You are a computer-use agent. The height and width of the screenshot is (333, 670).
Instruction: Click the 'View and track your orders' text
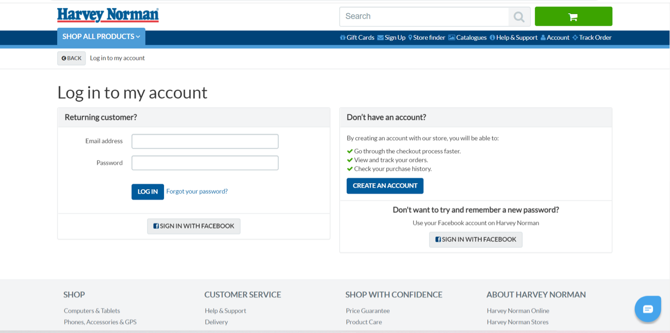391,160
